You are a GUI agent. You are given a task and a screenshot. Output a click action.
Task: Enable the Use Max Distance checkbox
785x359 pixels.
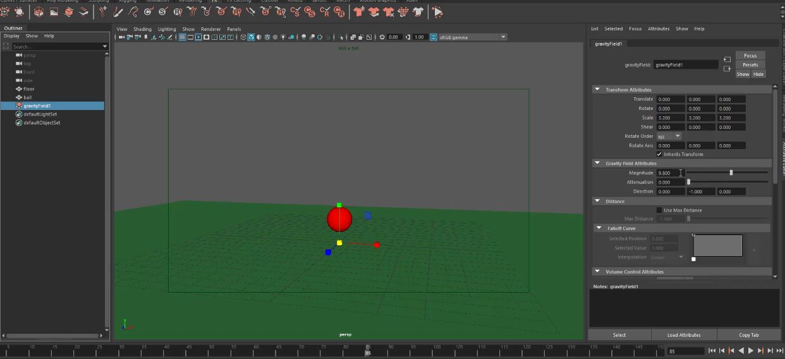(x=659, y=210)
